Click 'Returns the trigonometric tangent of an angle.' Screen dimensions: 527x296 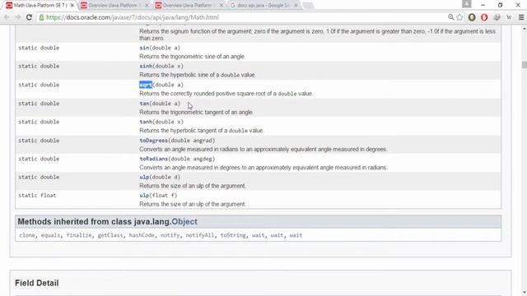[196, 112]
